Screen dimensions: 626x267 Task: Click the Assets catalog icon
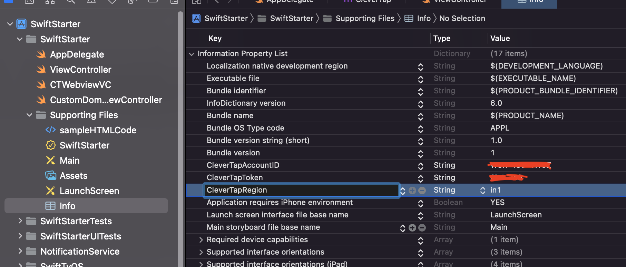(x=50, y=175)
